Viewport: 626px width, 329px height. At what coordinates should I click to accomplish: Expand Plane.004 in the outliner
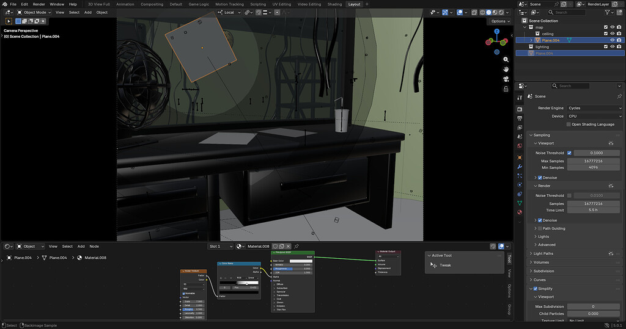click(x=531, y=40)
